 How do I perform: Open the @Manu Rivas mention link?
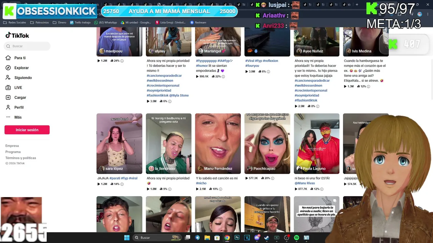(x=305, y=183)
